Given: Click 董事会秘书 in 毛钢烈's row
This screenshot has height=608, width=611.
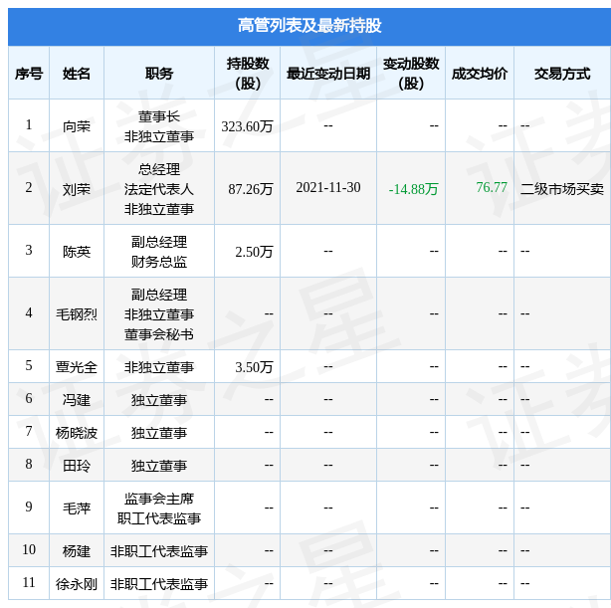Looking at the screenshot, I should (159, 334).
